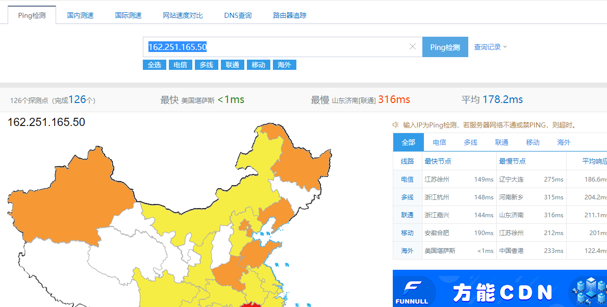Click the speaker notice icon

[x=395, y=125]
